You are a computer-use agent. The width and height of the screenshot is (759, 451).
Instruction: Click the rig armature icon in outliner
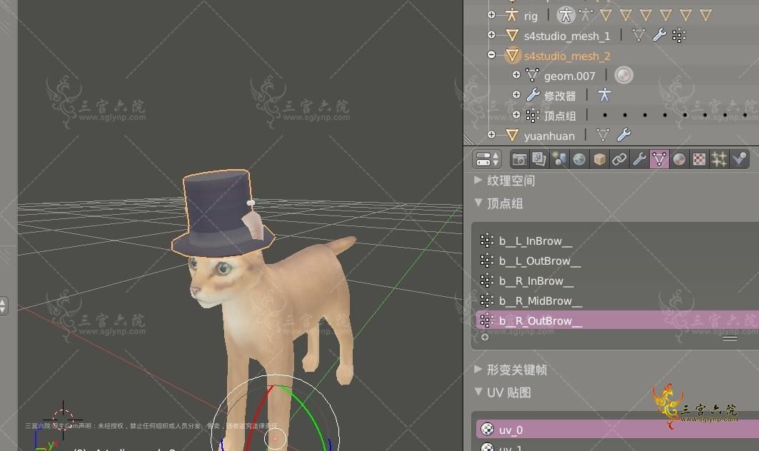512,16
